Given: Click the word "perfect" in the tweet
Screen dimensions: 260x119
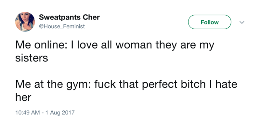Looking at the screenshot, I should click(160, 85).
